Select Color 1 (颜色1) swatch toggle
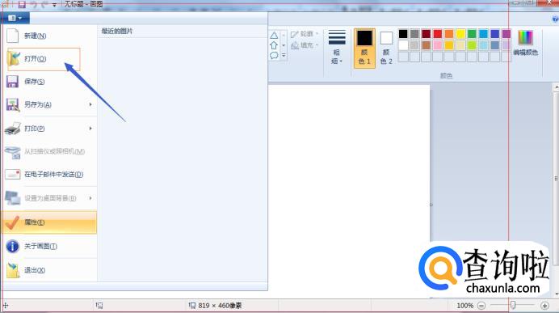The height and width of the screenshot is (313, 559). [364, 49]
